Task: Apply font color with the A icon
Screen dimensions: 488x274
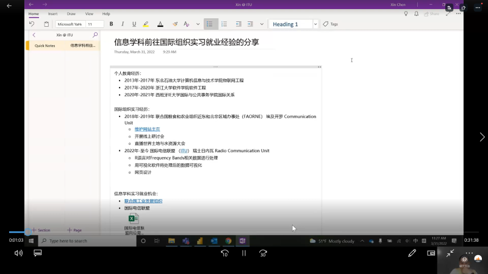Action: click(160, 24)
